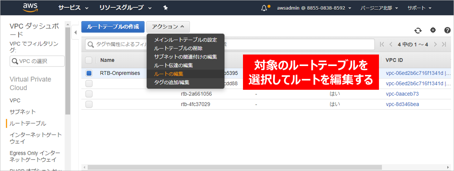454x171 pixels.
Task: Click the ルートテーブルの作成 button
Action: 113,27
